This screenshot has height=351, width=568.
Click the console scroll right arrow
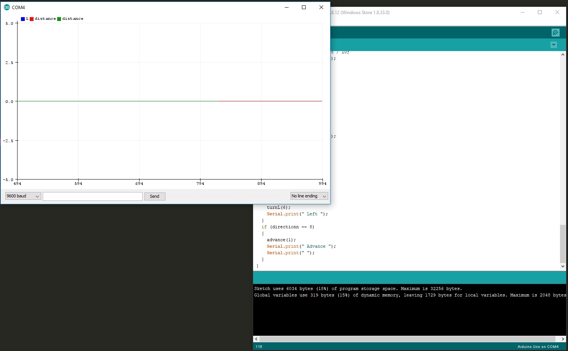(x=563, y=339)
